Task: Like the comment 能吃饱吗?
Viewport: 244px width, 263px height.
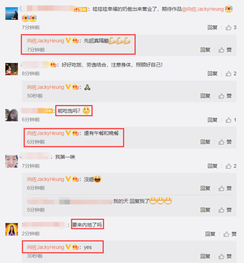Action: [x=231, y=120]
